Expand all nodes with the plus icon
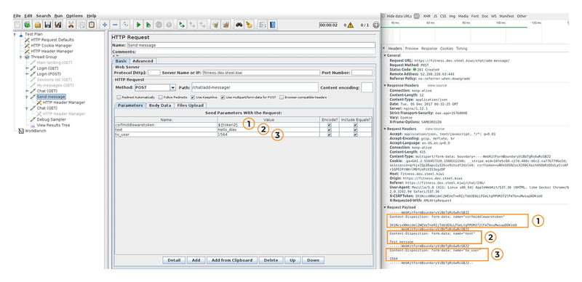 (x=105, y=25)
